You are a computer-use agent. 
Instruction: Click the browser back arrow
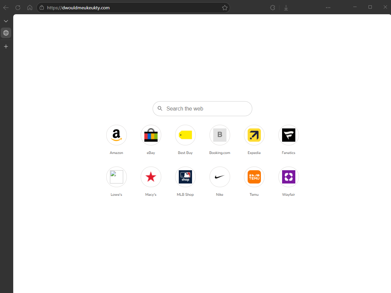point(6,8)
